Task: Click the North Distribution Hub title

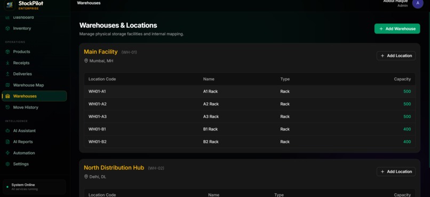Action: [114, 168]
